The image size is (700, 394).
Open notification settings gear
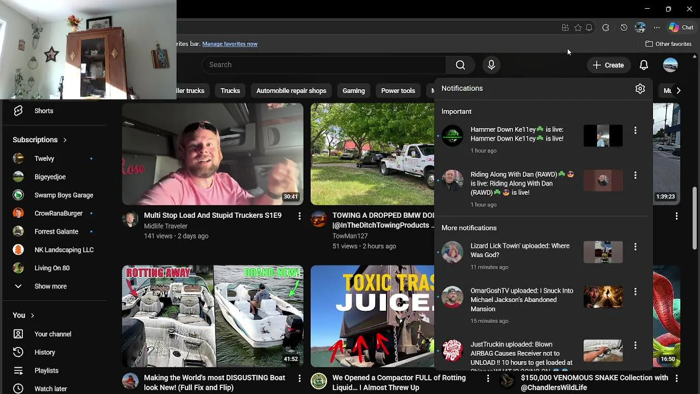point(640,89)
